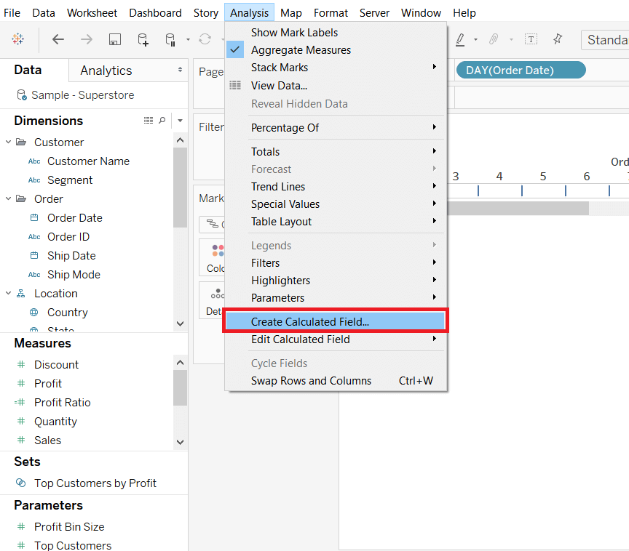The width and height of the screenshot is (629, 551).
Task: Expand the Stack Marks submenu
Action: [336, 68]
